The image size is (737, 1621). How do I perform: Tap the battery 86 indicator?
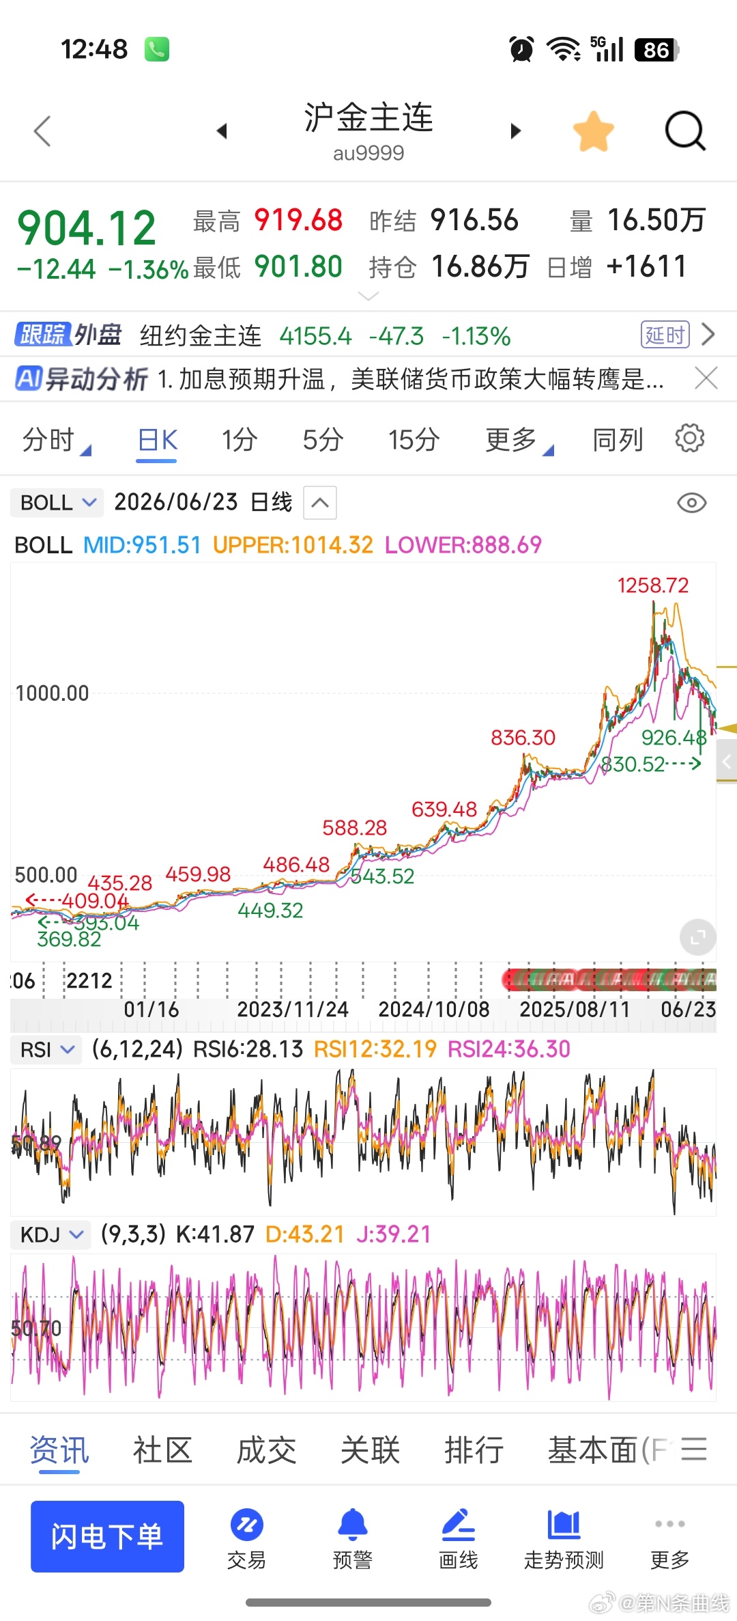click(656, 50)
